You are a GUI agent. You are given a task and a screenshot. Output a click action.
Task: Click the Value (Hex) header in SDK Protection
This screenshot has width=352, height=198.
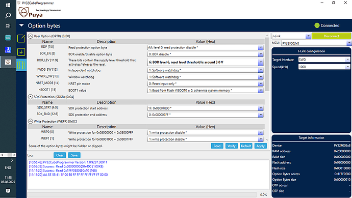coord(205,102)
